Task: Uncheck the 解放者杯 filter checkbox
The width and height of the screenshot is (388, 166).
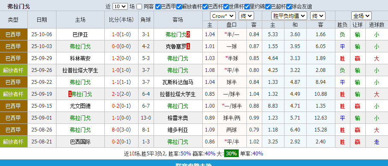Action: (x=179, y=7)
